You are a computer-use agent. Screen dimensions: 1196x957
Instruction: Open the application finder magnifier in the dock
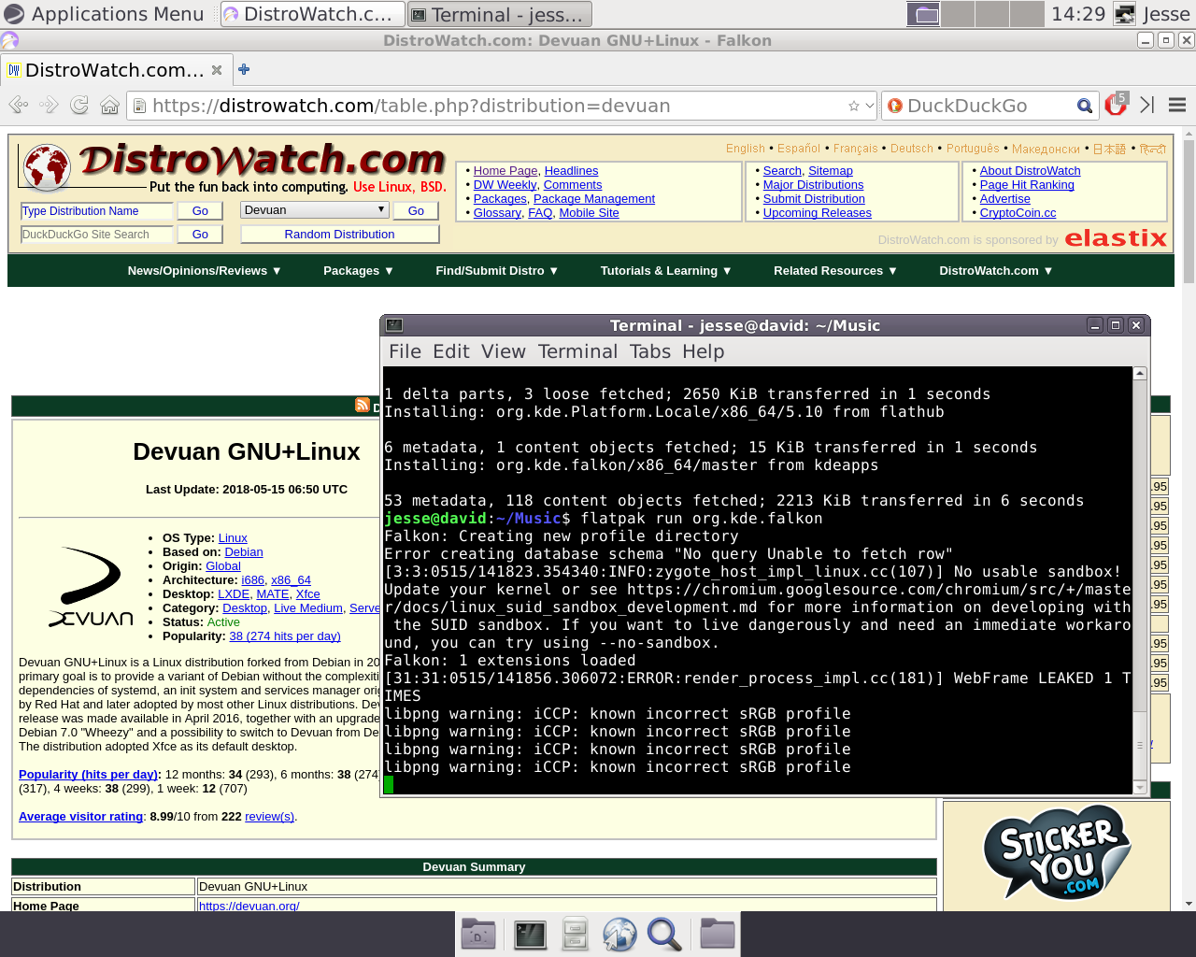pos(664,935)
